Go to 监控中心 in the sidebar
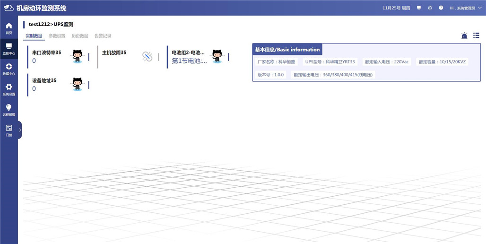The width and height of the screenshot is (486, 244). pyautogui.click(x=9, y=48)
